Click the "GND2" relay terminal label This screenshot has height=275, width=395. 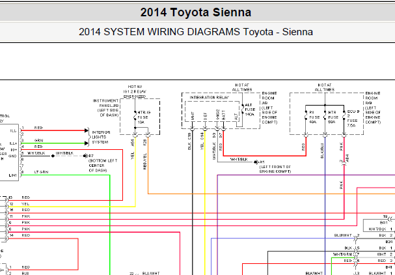pyautogui.click(x=217, y=115)
